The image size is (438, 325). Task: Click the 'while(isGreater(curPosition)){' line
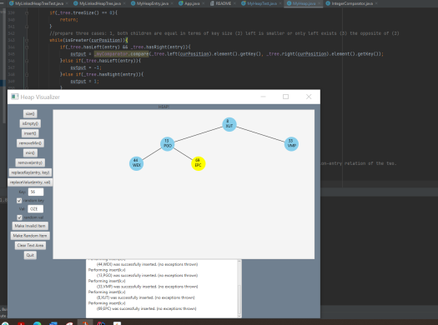[x=88, y=40]
